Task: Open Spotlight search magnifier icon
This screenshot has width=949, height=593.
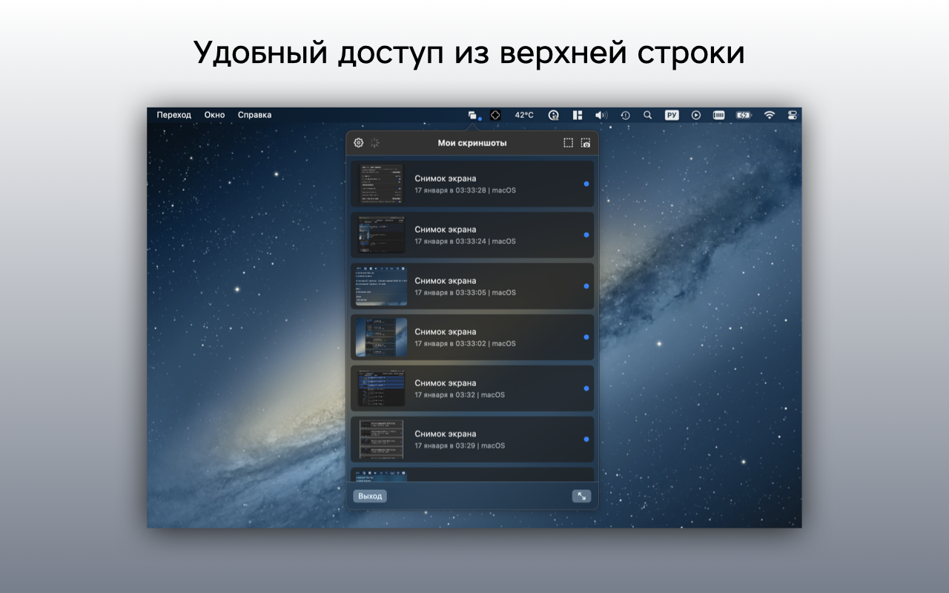Action: coord(647,115)
